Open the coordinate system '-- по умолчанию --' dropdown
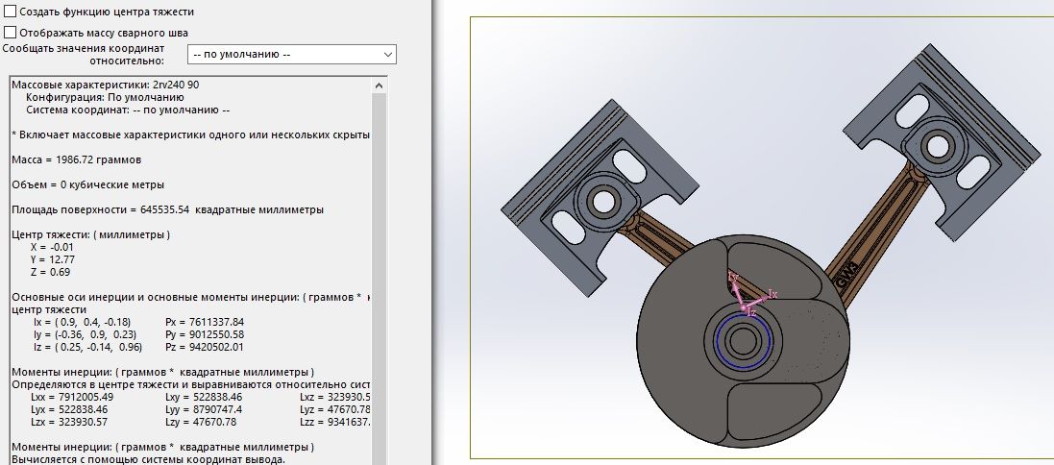 click(x=292, y=55)
